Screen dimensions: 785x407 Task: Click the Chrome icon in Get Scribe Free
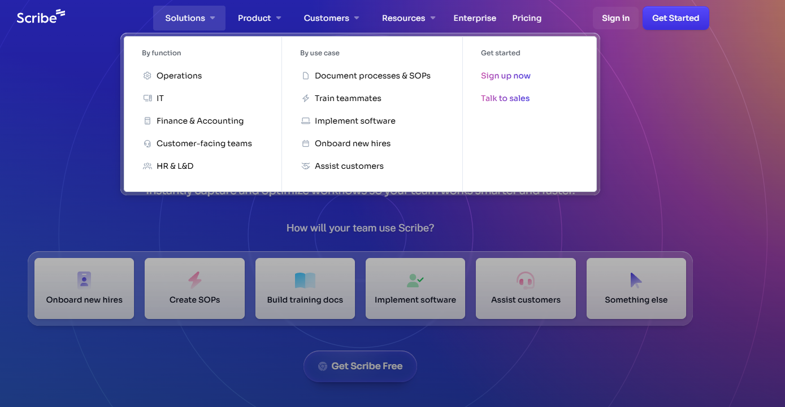click(323, 366)
